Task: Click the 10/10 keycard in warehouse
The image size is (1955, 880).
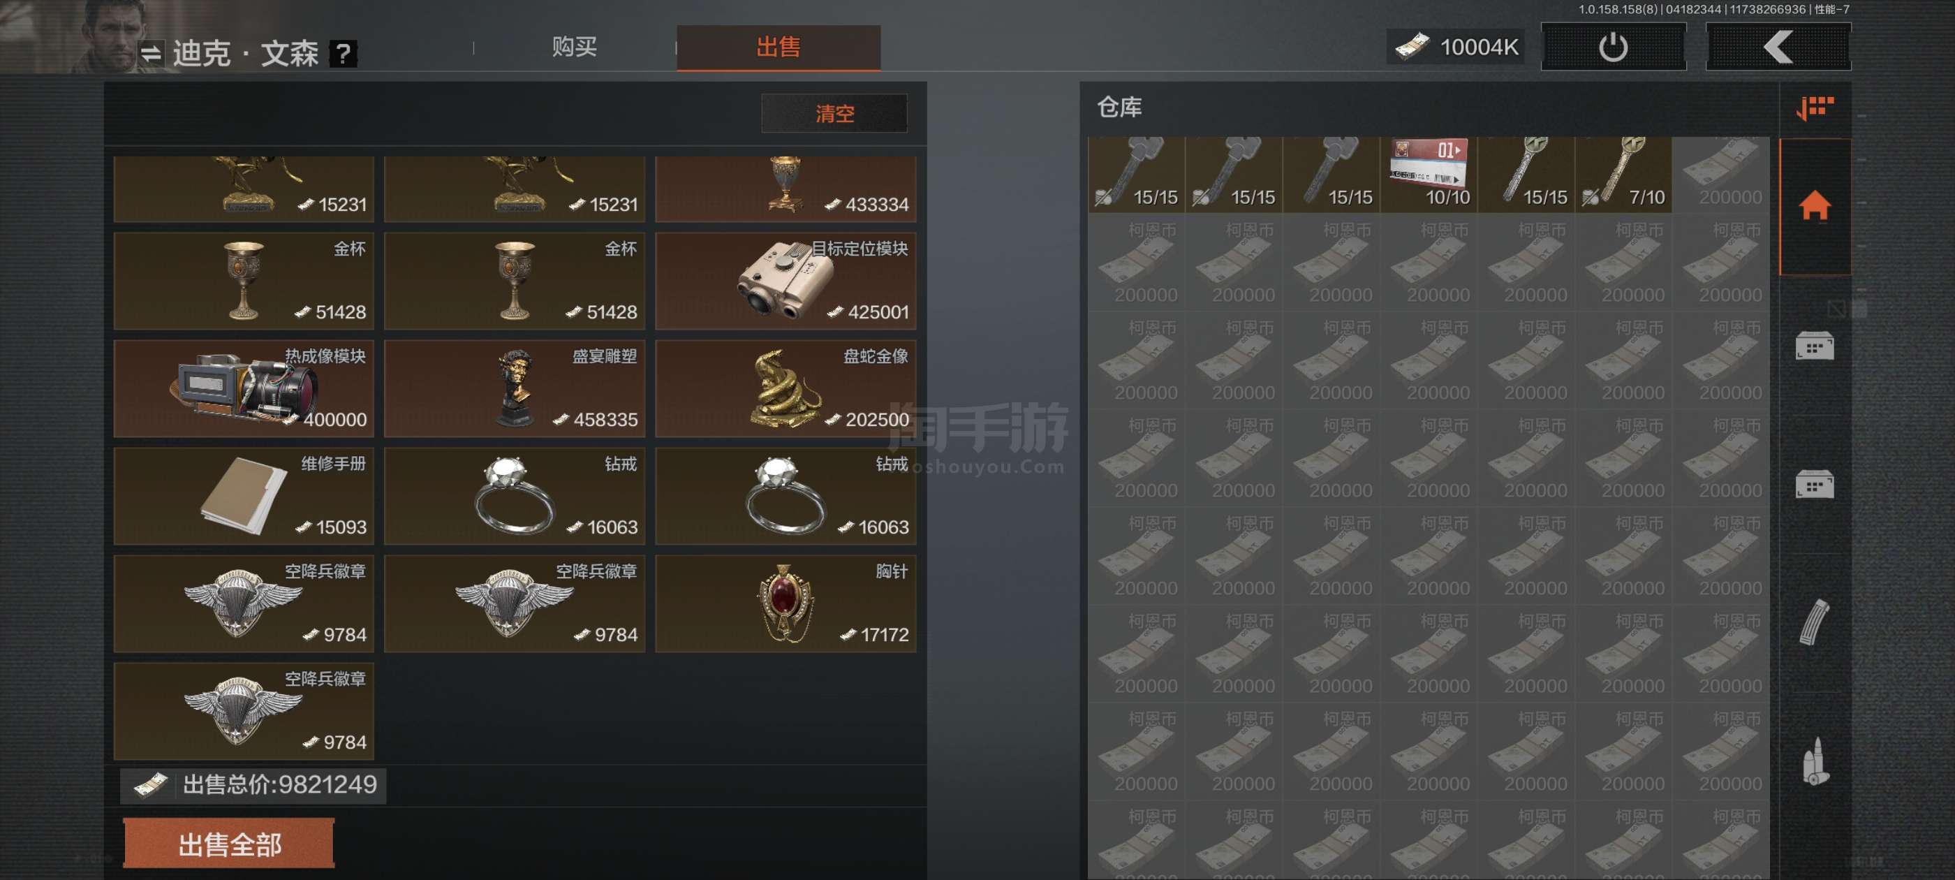Action: pos(1428,174)
